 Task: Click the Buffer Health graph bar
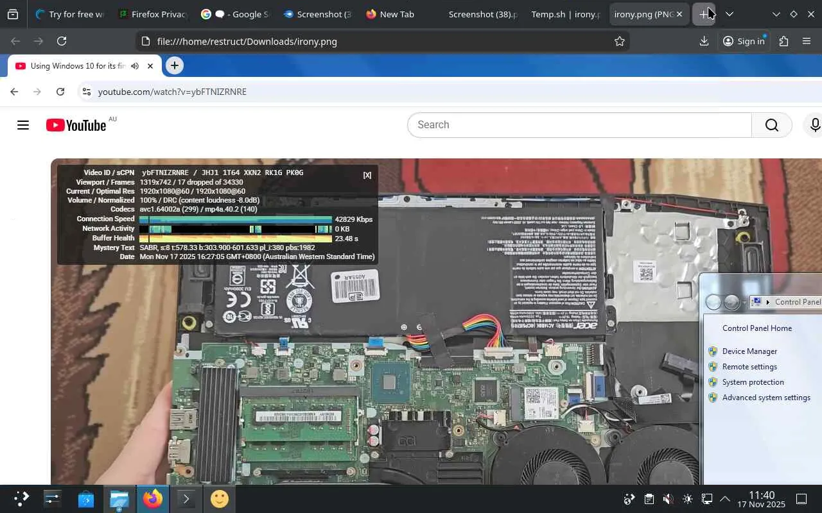[x=236, y=239]
